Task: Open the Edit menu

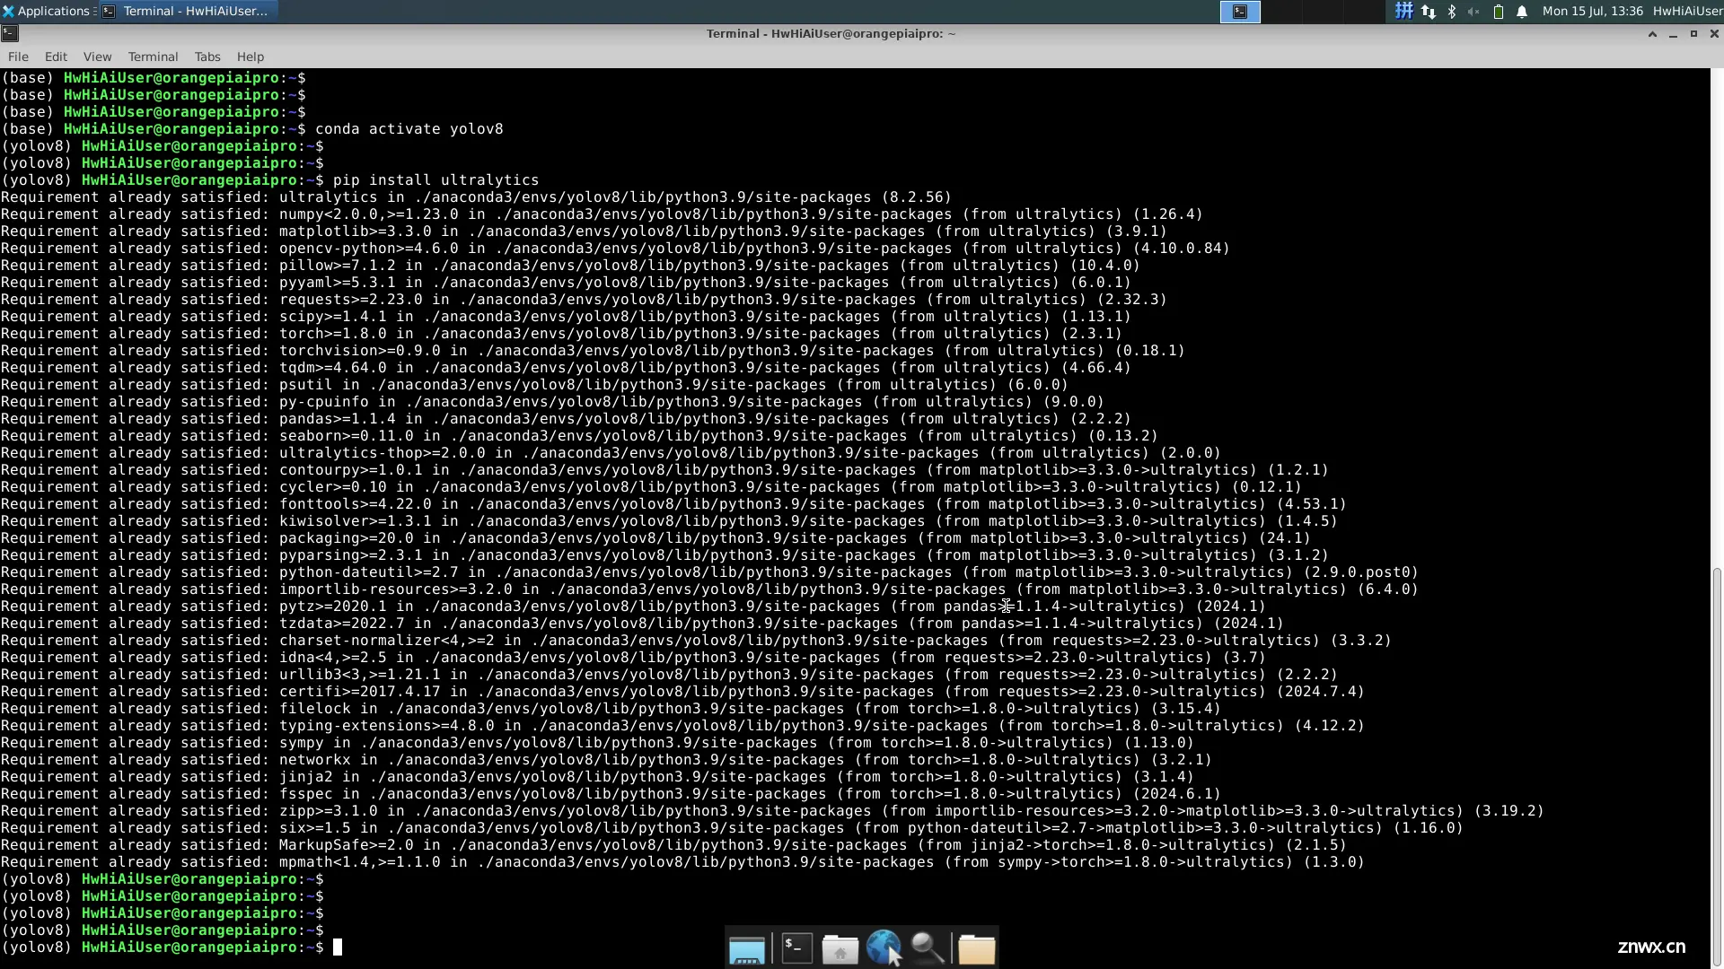Action: (56, 57)
